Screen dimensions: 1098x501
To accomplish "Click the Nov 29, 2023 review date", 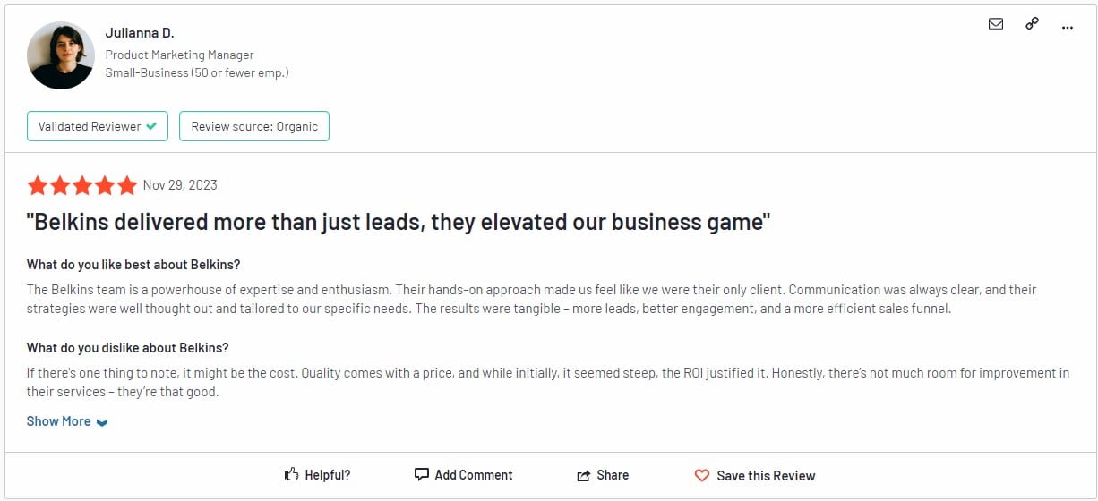I will [x=180, y=185].
